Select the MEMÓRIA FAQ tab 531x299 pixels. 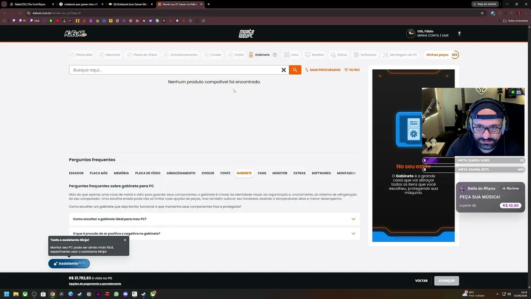point(121,173)
